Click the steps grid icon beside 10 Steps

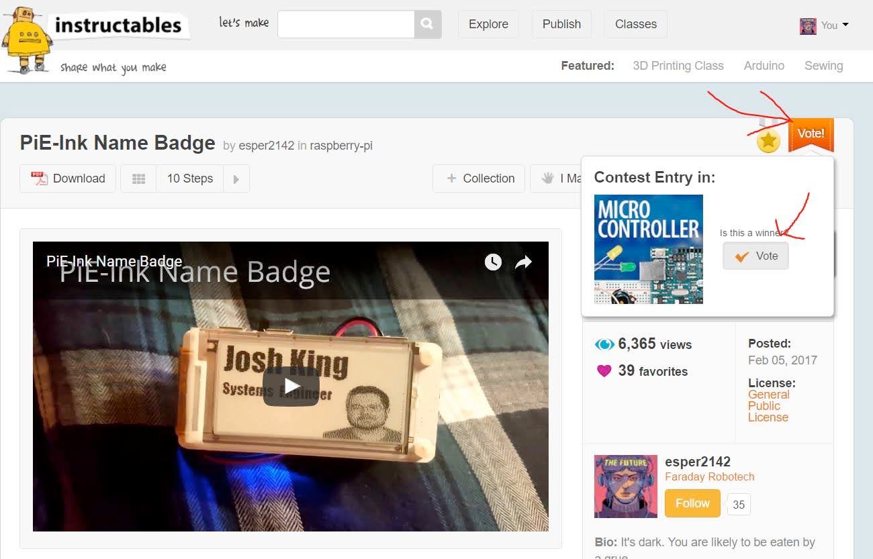pyautogui.click(x=138, y=178)
